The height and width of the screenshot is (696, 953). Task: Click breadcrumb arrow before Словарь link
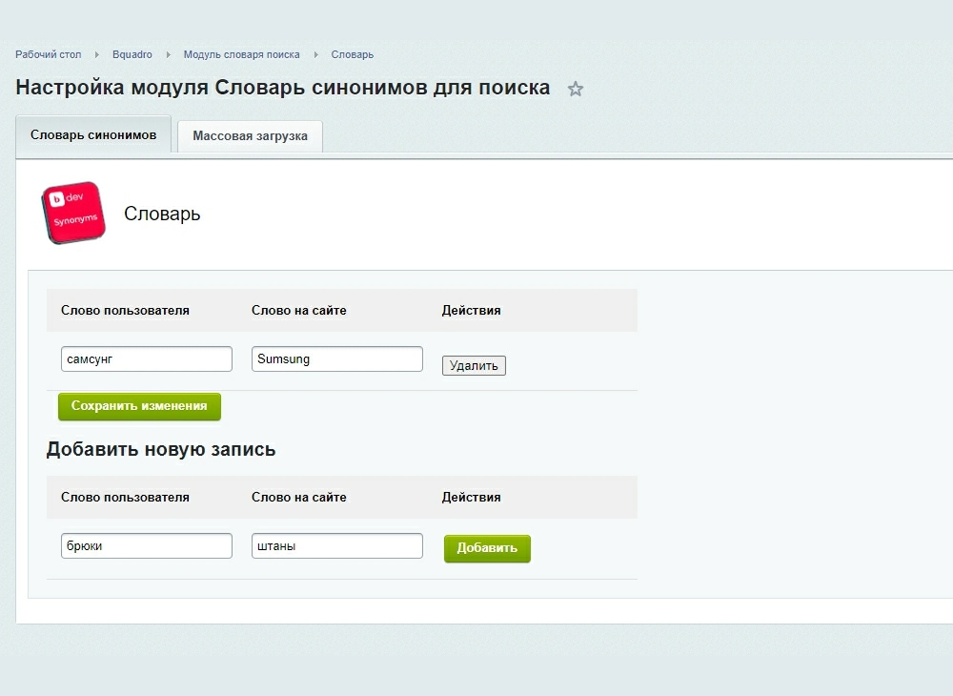pyautogui.click(x=315, y=55)
